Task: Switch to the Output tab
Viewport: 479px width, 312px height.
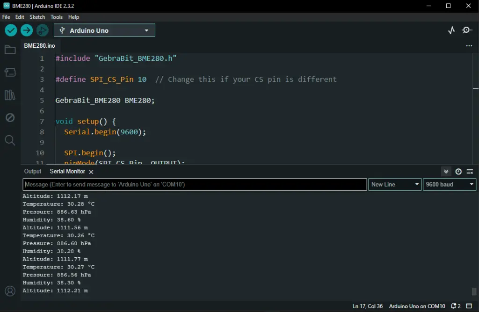Action: coord(33,171)
